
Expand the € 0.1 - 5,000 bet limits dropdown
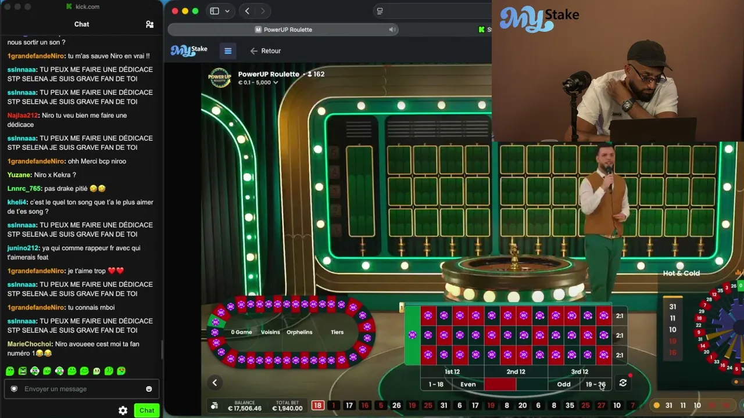click(258, 82)
